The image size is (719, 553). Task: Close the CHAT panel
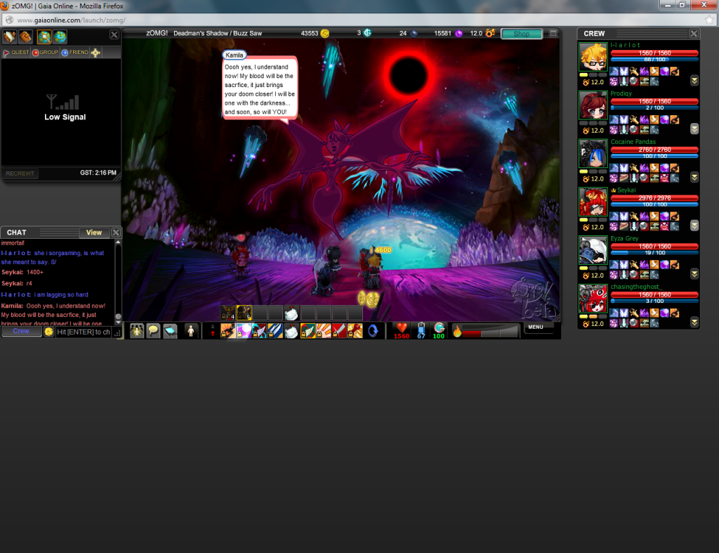click(116, 233)
